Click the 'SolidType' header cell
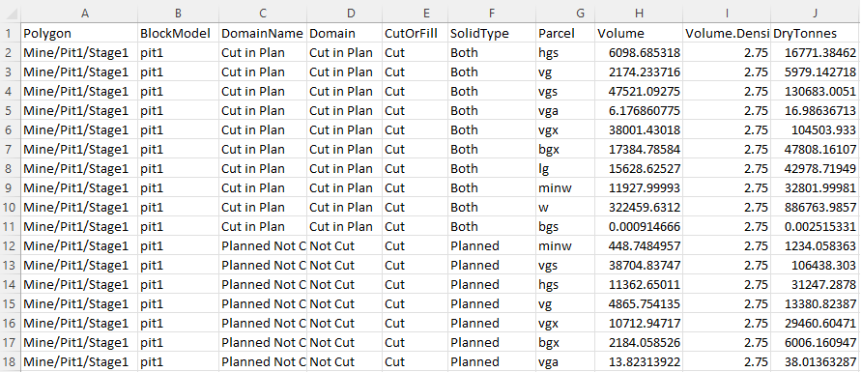This screenshot has width=862, height=372. [x=492, y=33]
